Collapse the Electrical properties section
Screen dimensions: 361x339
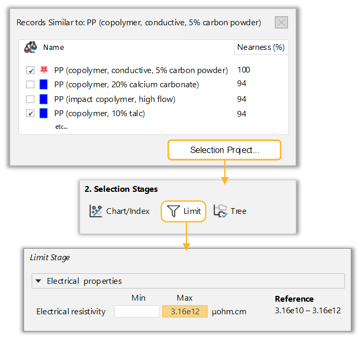click(38, 281)
